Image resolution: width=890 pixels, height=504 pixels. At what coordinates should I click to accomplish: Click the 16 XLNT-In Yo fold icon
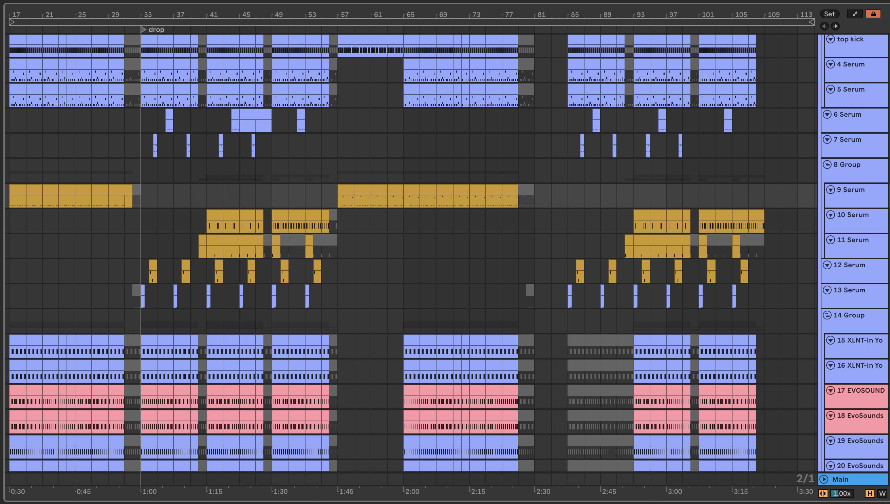(830, 365)
